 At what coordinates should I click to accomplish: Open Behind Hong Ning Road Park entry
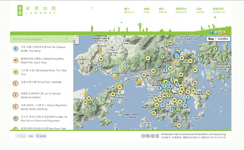coord(42,60)
